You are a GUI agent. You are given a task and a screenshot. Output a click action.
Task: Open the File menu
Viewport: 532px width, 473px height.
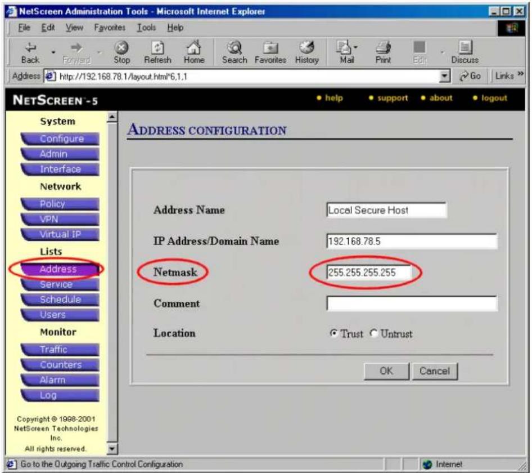coord(24,28)
